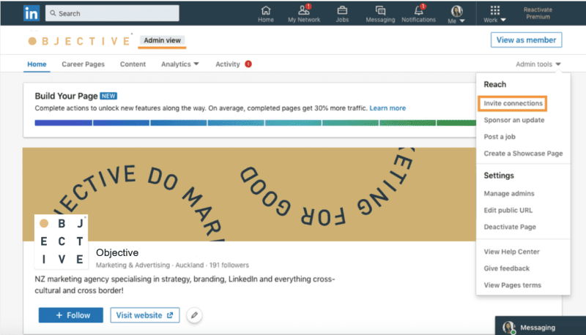The height and width of the screenshot is (335, 586).
Task: Select Deactivate Page option
Action: click(510, 227)
